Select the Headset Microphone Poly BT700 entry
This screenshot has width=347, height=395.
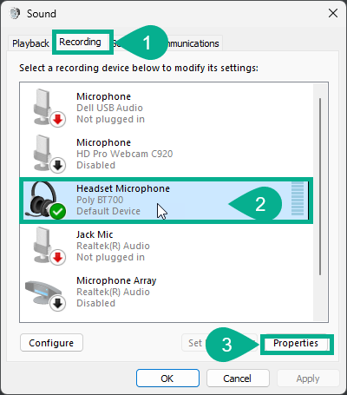(x=166, y=200)
